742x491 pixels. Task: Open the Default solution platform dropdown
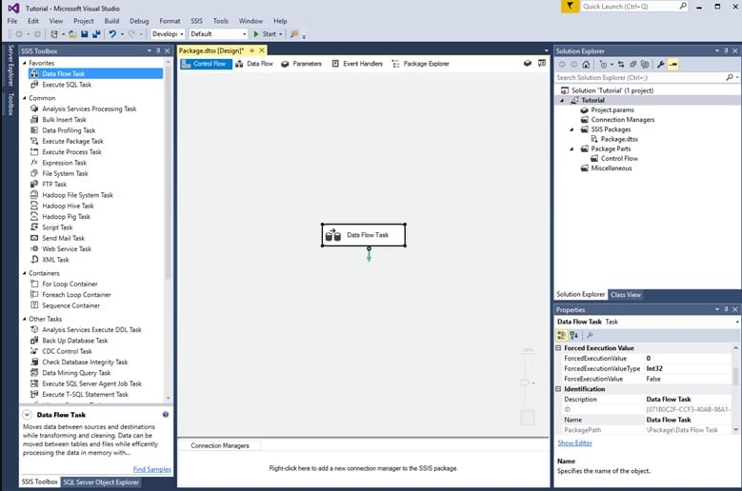point(218,34)
